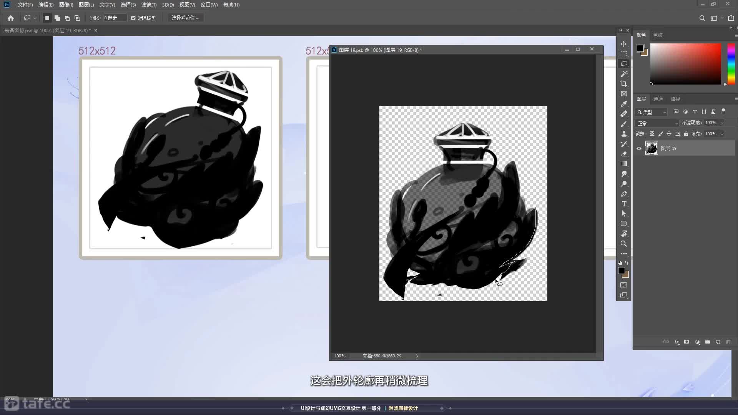Hide layer 图层 19 using the eye icon
Viewport: 738px width, 415px height.
tap(639, 148)
